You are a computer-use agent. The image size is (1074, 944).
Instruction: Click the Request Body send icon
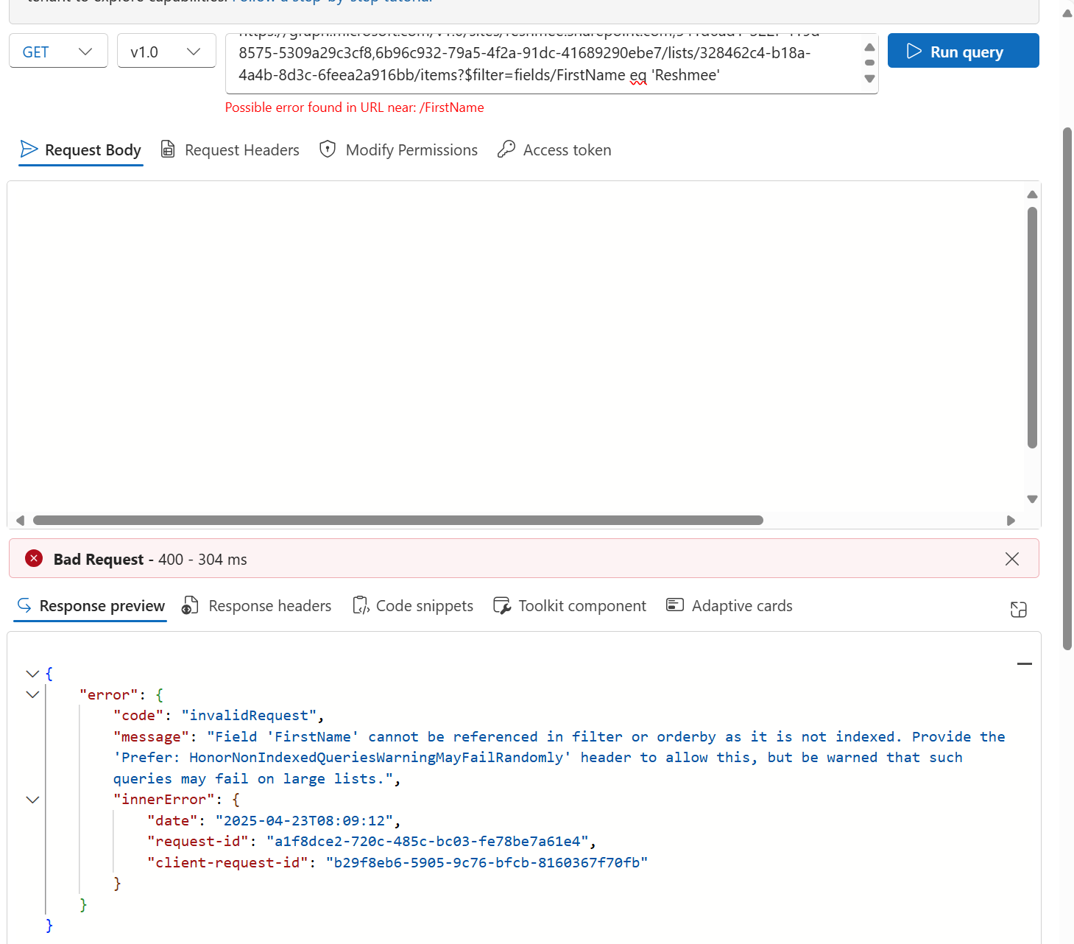point(29,149)
